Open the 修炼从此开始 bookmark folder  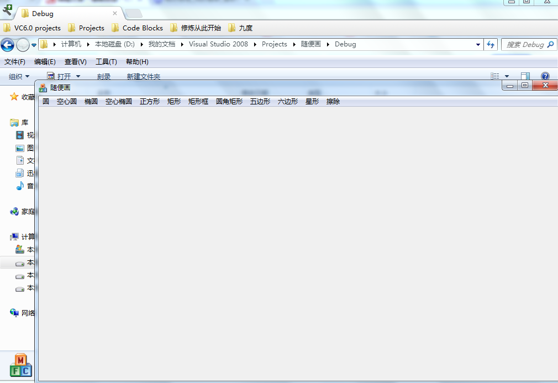coord(196,28)
